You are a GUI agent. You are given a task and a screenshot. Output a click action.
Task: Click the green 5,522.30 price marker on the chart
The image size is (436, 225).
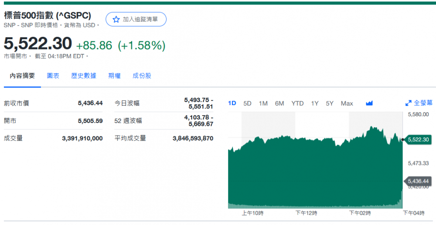[x=418, y=139]
